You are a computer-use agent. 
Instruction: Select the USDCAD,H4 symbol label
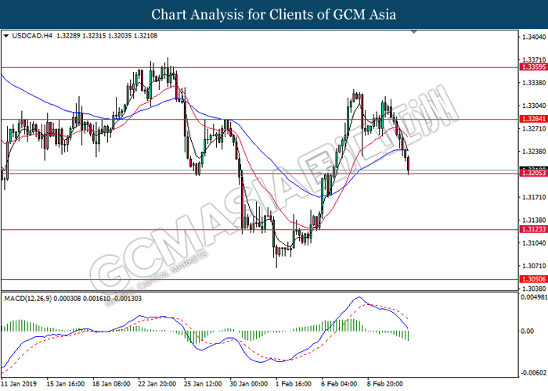pos(32,36)
